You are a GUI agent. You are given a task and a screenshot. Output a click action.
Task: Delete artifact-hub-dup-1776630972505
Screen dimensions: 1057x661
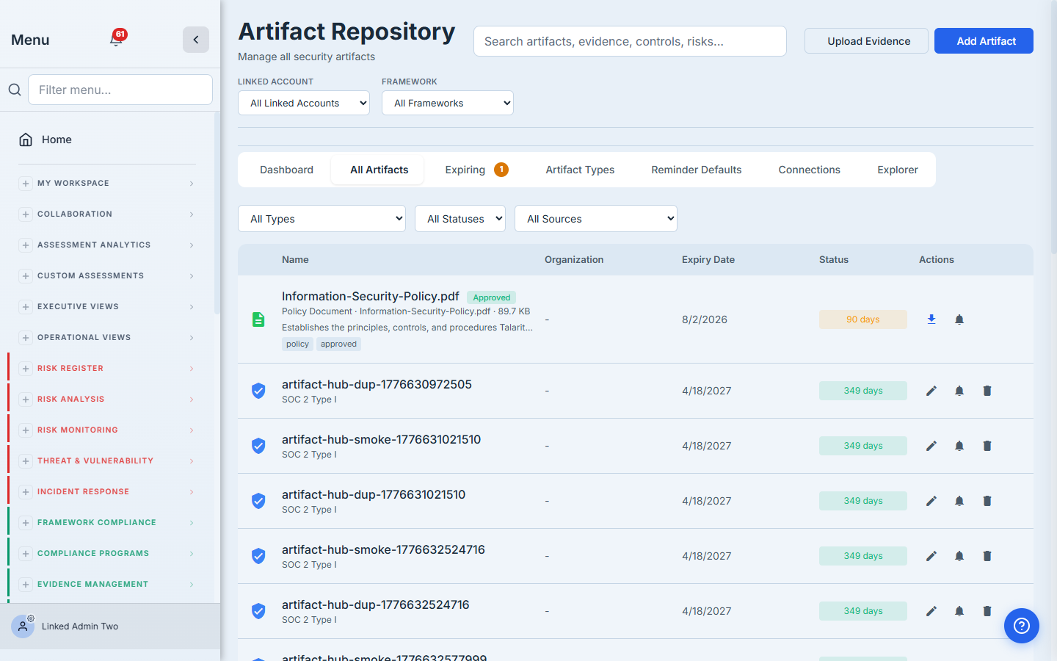[987, 391]
